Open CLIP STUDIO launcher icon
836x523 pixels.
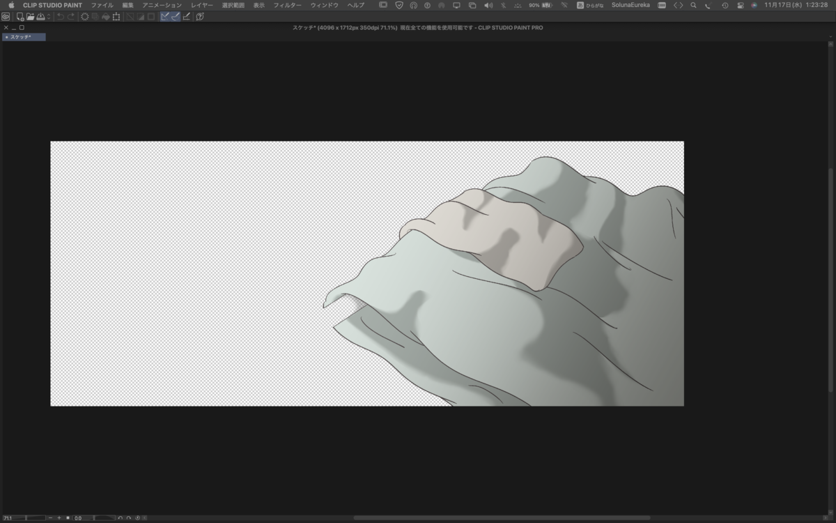6,17
